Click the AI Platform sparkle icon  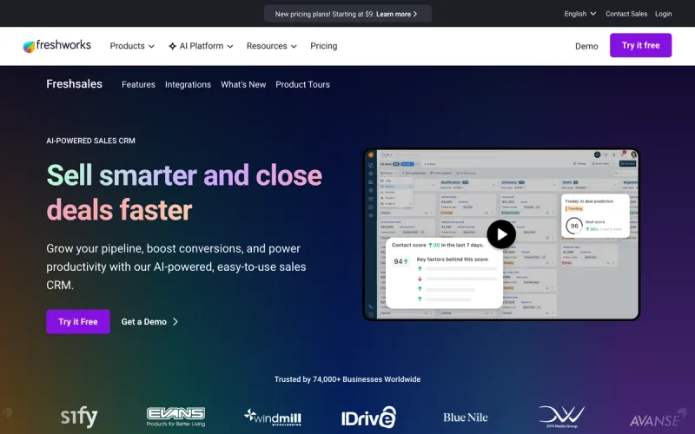pyautogui.click(x=172, y=46)
